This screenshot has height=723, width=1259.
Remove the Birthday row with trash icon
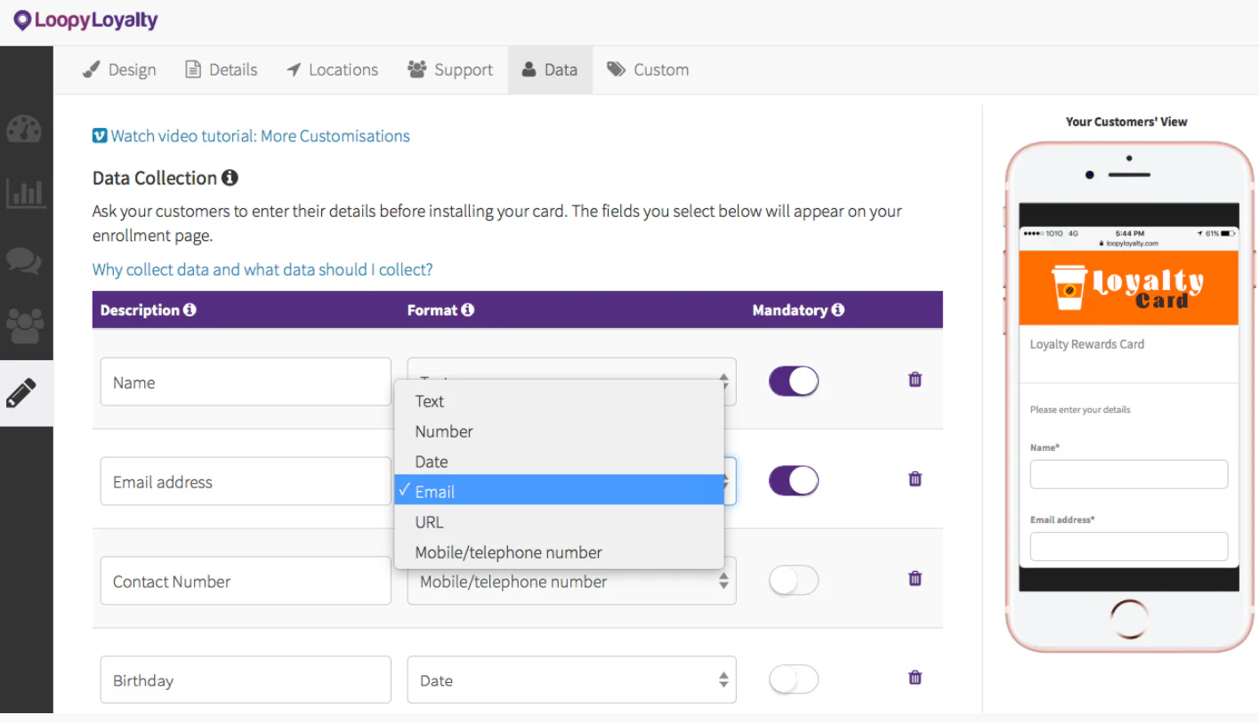coord(915,678)
